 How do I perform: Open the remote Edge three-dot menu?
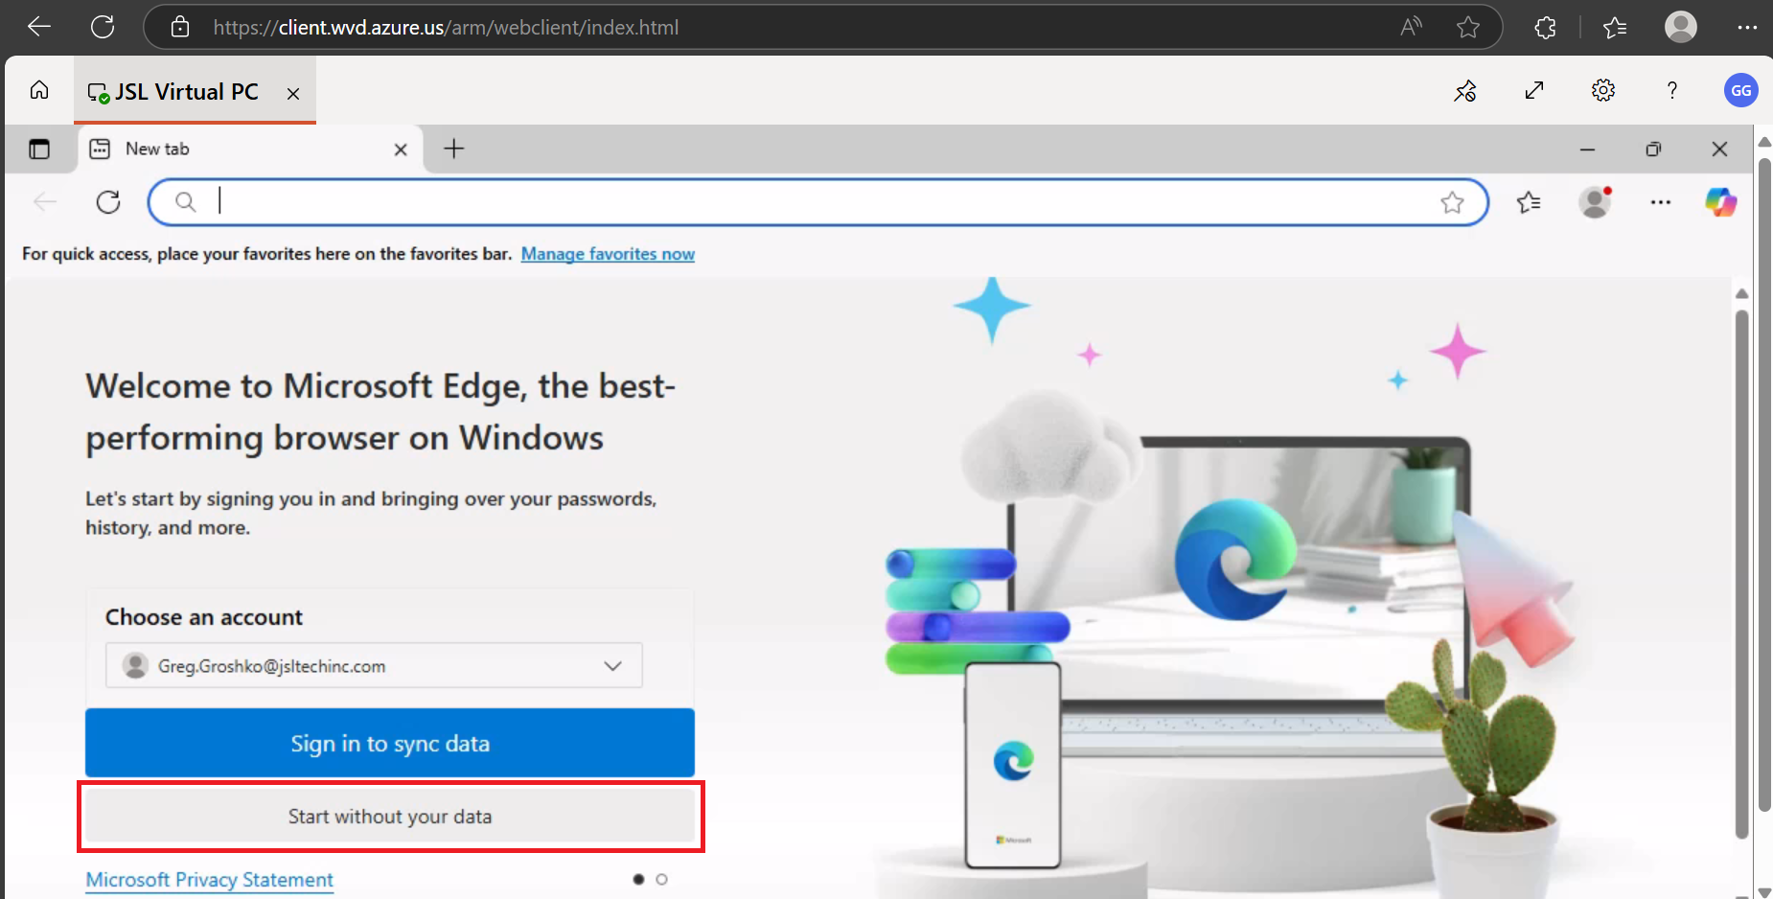(1660, 202)
